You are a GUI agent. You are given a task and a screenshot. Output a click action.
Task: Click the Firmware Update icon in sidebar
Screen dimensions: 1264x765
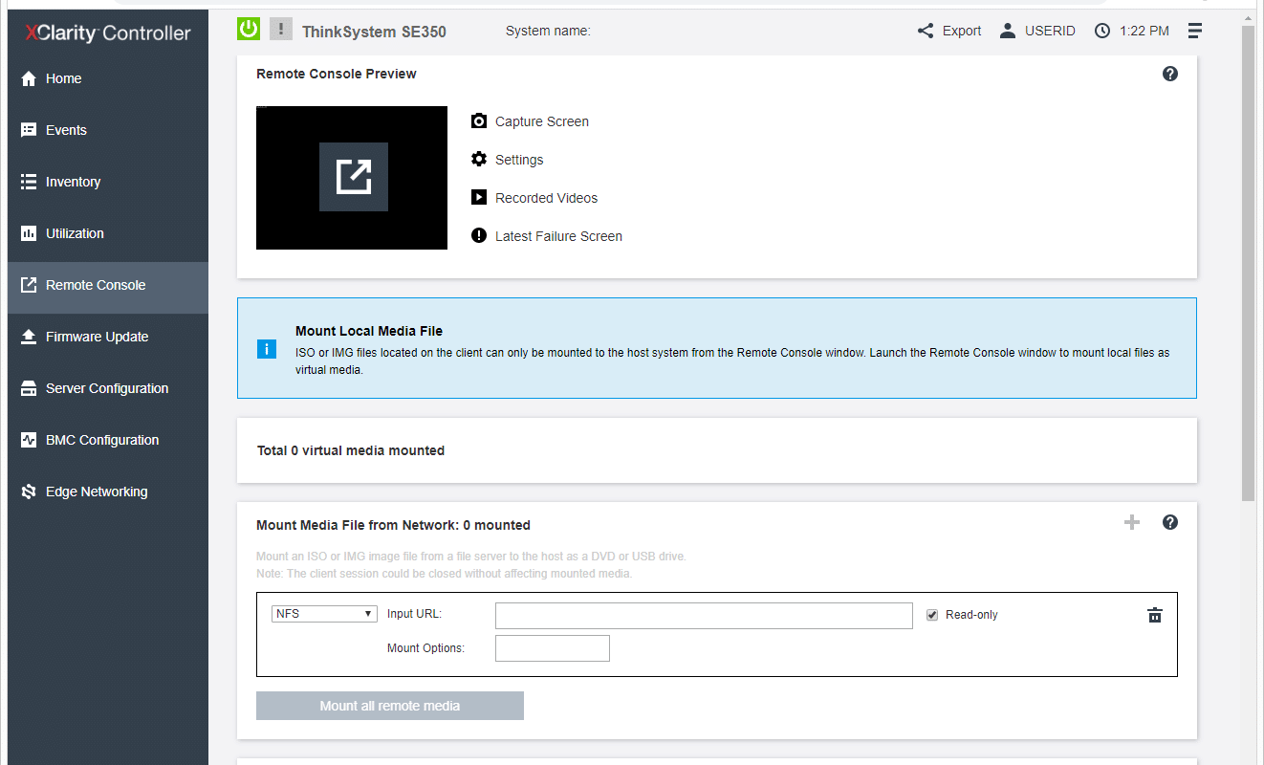[x=29, y=337]
